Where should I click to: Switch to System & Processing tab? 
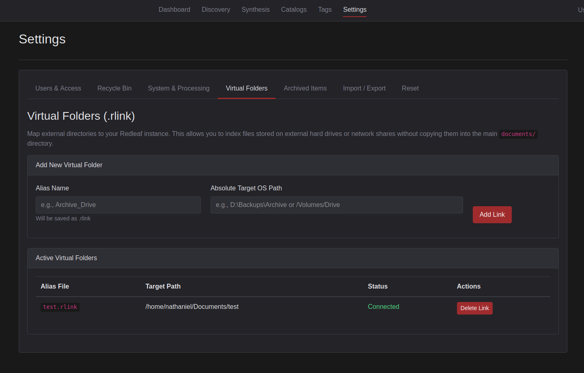pos(179,88)
